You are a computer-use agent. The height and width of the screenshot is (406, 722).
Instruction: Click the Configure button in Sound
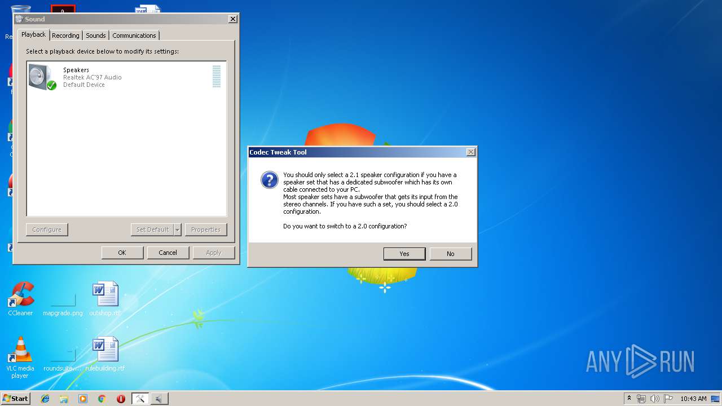[47, 230]
